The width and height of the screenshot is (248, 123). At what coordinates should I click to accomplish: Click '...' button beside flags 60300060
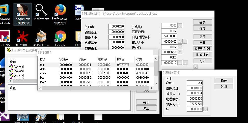(x=205, y=109)
